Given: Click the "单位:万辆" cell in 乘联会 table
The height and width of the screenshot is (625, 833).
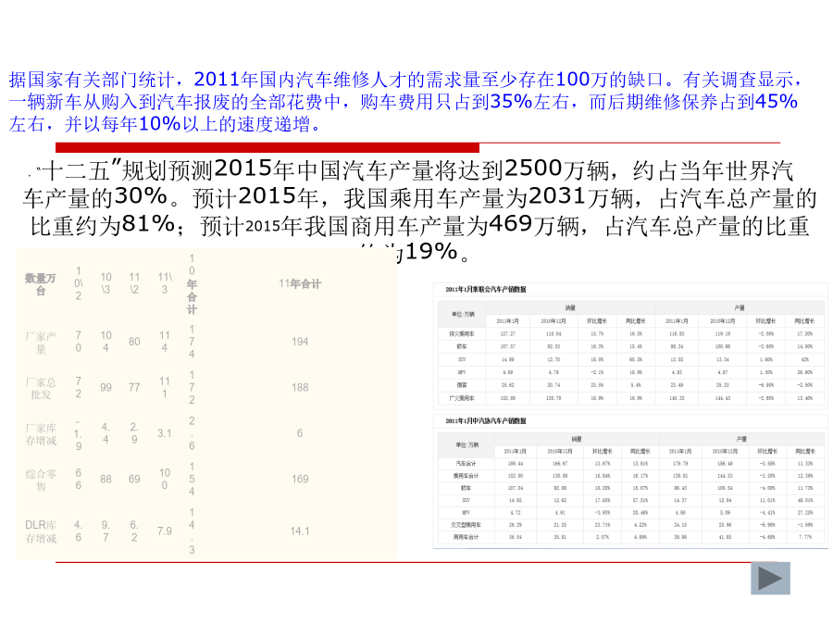Looking at the screenshot, I should [462, 315].
